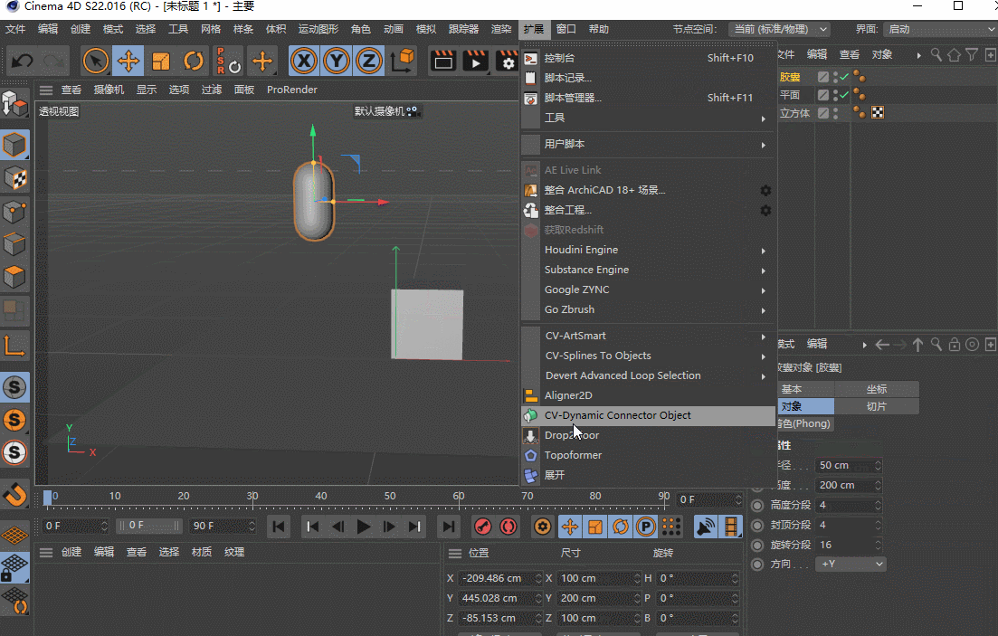Open settings gear for 整合工程

(765, 210)
